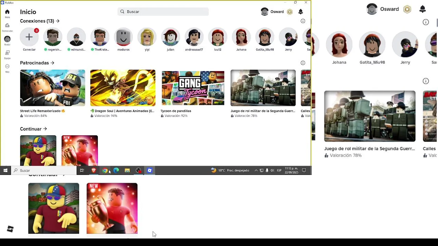Open OBS Studio from taskbar
This screenshot has height=246, width=438.
(x=139, y=170)
